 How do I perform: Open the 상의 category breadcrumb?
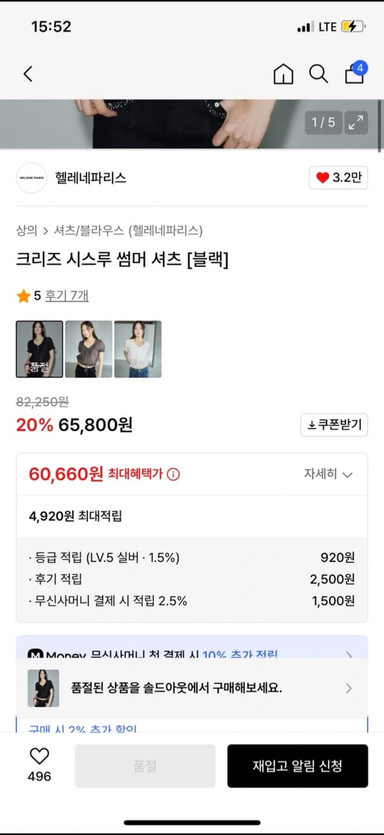click(24, 230)
